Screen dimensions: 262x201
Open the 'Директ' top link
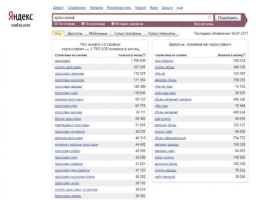pyautogui.click(x=58, y=8)
